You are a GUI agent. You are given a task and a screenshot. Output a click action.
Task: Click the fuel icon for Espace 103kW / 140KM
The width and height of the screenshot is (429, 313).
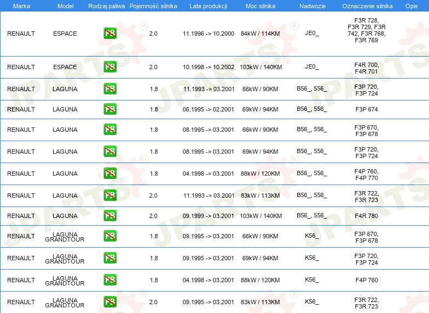110,67
